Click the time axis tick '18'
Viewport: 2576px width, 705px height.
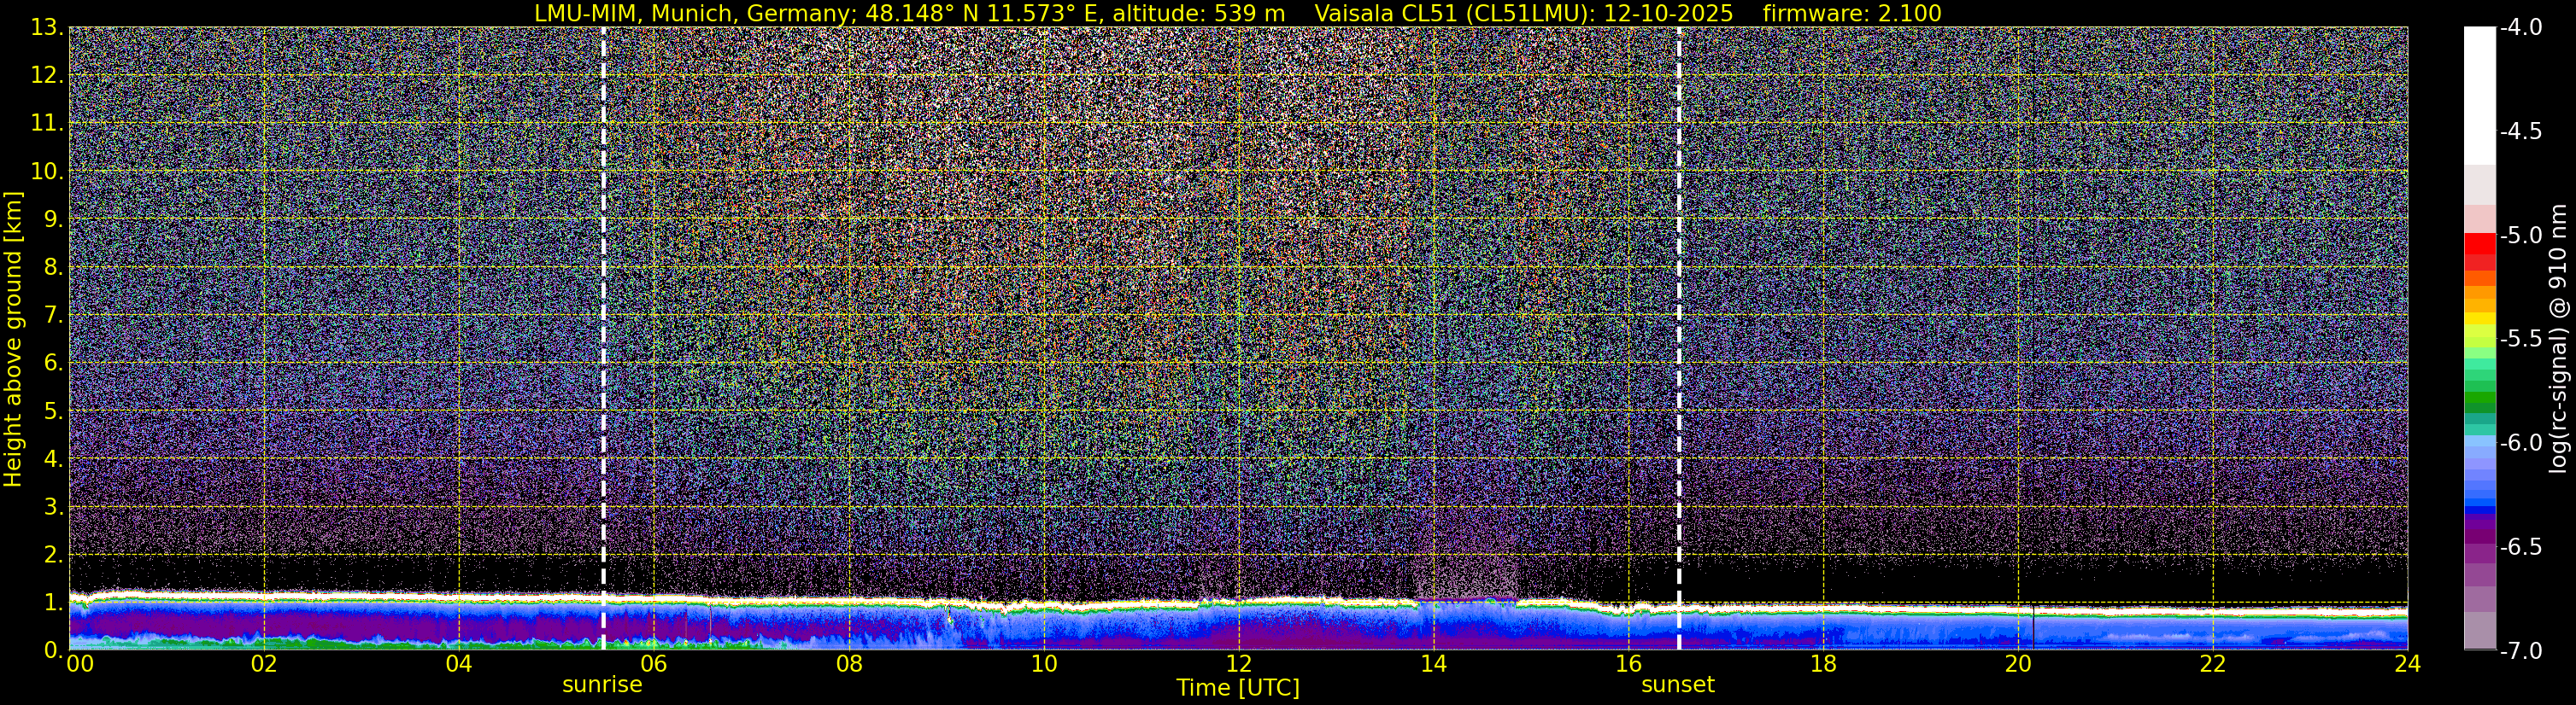(x=1823, y=664)
